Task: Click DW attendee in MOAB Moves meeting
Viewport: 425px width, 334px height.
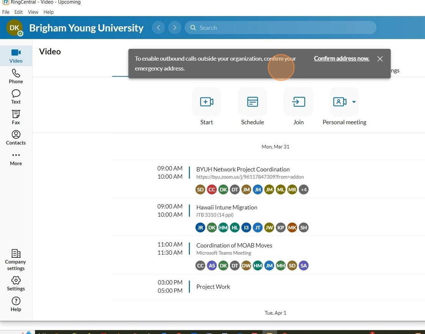Action: click(246, 265)
